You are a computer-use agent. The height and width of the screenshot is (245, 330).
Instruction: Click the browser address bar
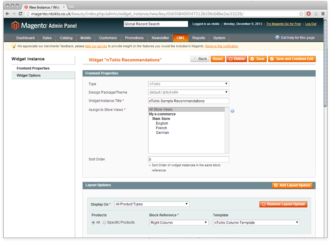(164, 14)
